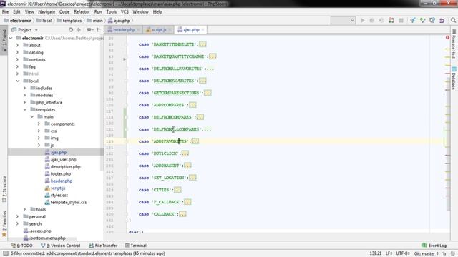Viewport: 458px width, 257px height.
Task: Open Terminal tool window
Action: tap(136, 246)
